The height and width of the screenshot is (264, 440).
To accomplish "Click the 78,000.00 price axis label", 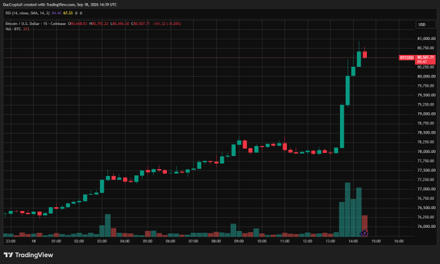I will [x=426, y=152].
